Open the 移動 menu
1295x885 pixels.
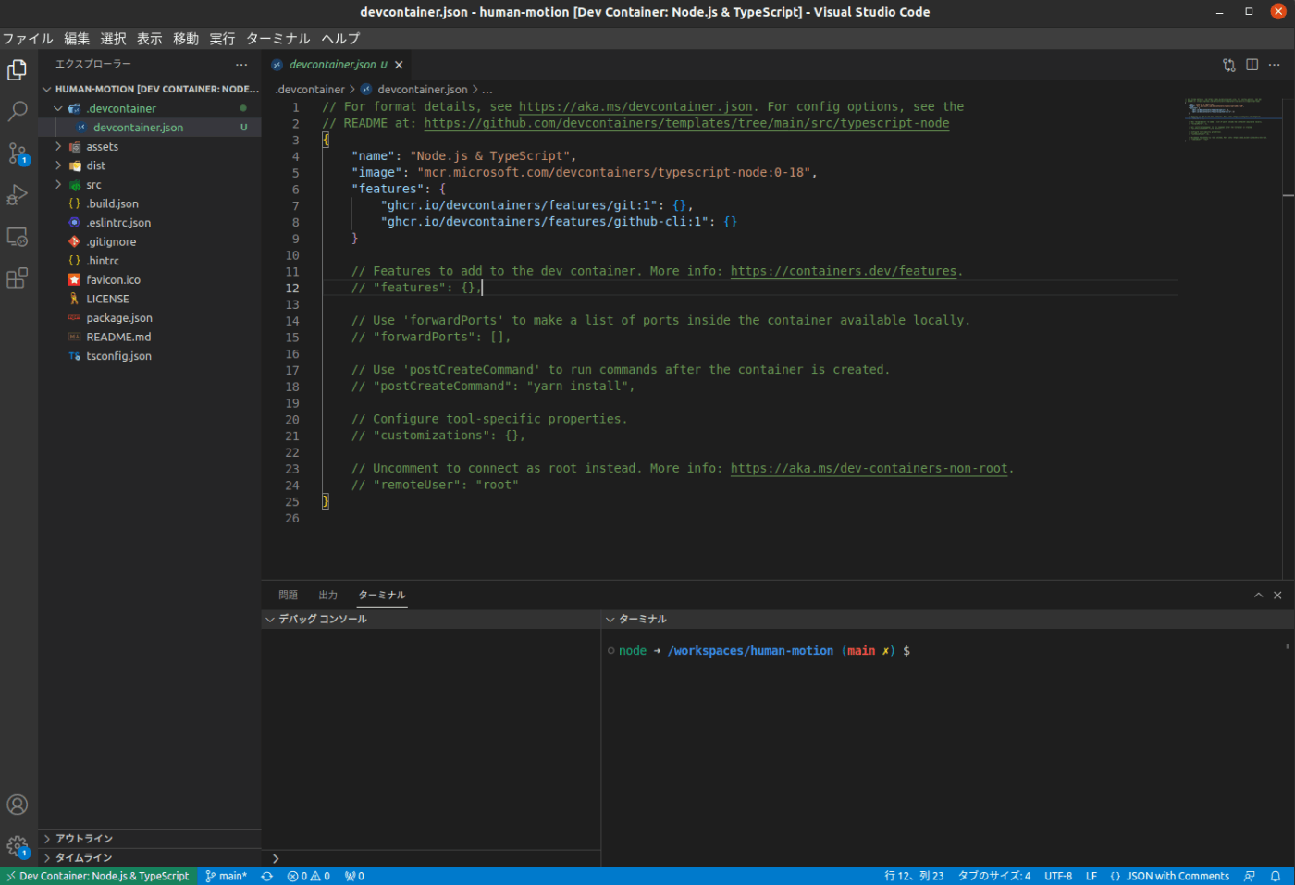(186, 39)
